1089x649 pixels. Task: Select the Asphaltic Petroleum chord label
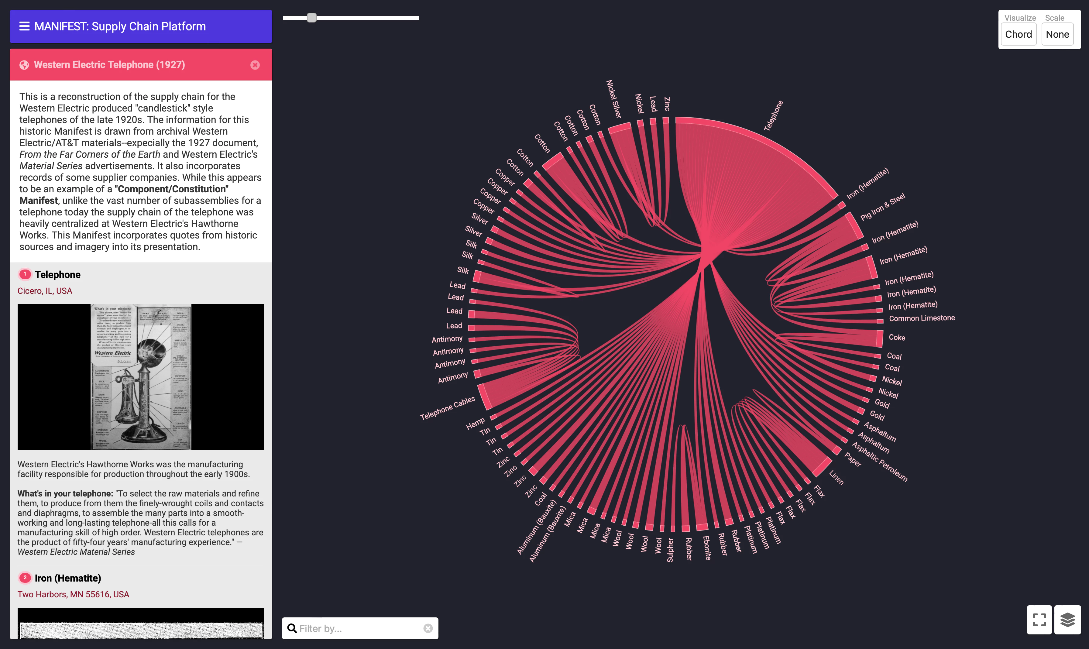tap(880, 462)
